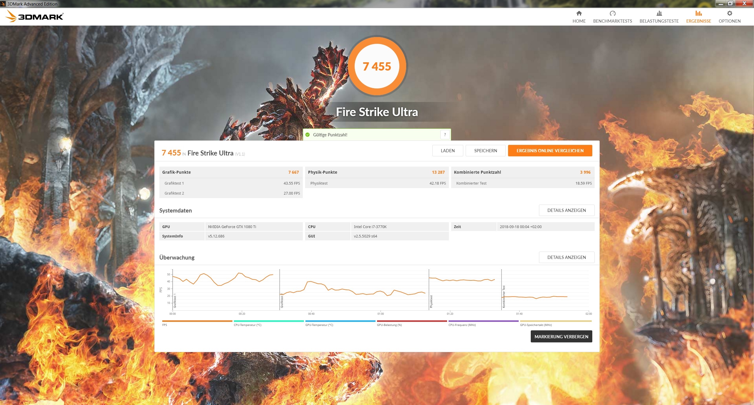This screenshot has height=405, width=754.
Task: Toggle the FPS orange legend line
Action: [x=197, y=321]
